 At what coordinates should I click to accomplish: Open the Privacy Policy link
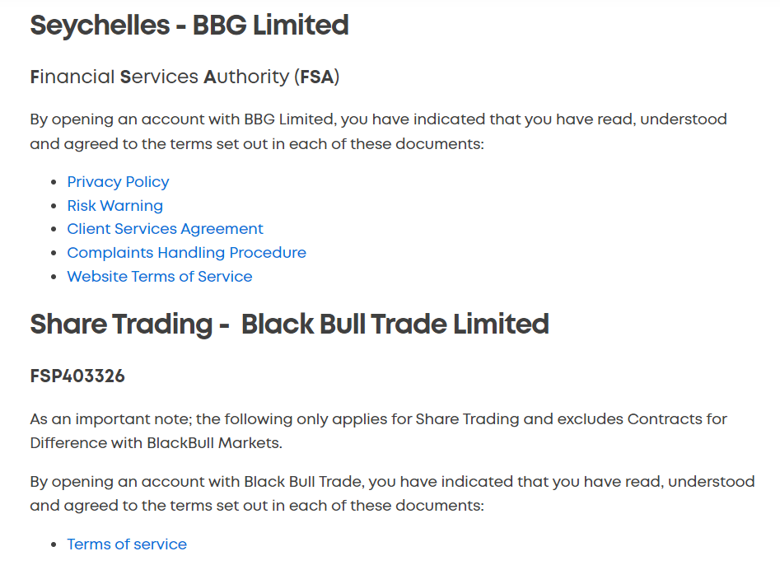118,182
